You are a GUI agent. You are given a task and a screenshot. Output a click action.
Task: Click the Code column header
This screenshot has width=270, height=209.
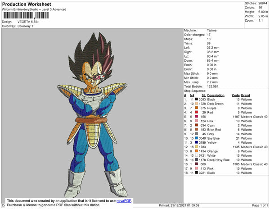coord(235,95)
